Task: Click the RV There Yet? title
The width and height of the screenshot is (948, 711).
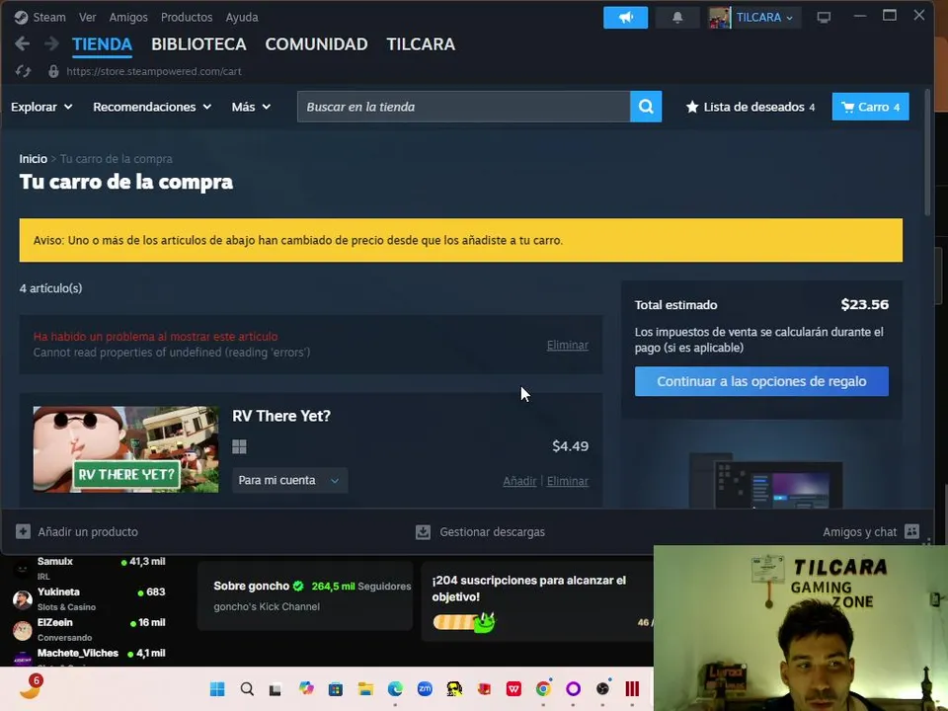Action: point(281,416)
